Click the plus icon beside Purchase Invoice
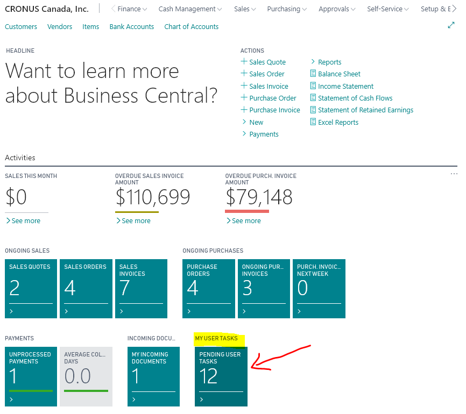This screenshot has width=466, height=414. [244, 110]
